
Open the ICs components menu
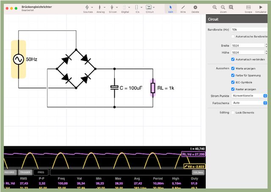[137, 8]
